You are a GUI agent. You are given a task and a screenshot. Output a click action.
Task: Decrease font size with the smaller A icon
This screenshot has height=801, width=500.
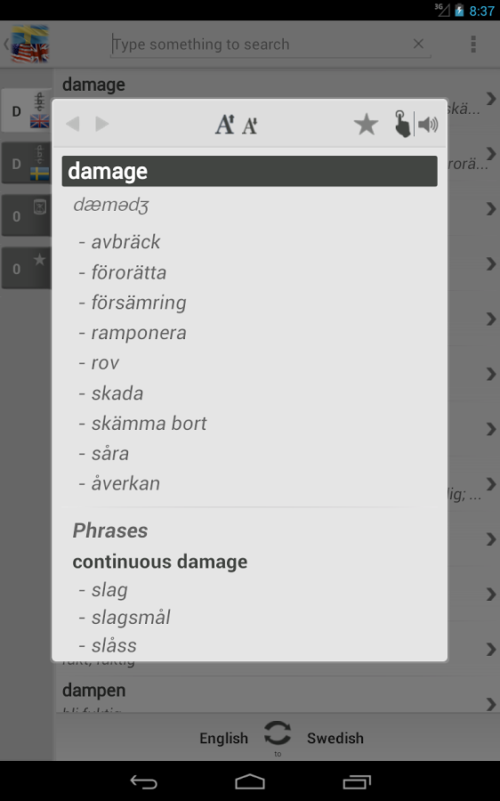(x=249, y=125)
